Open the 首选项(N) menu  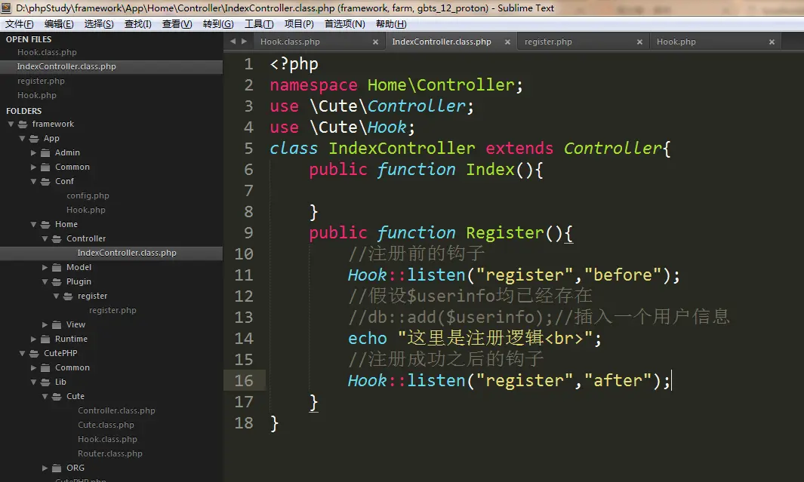(344, 24)
